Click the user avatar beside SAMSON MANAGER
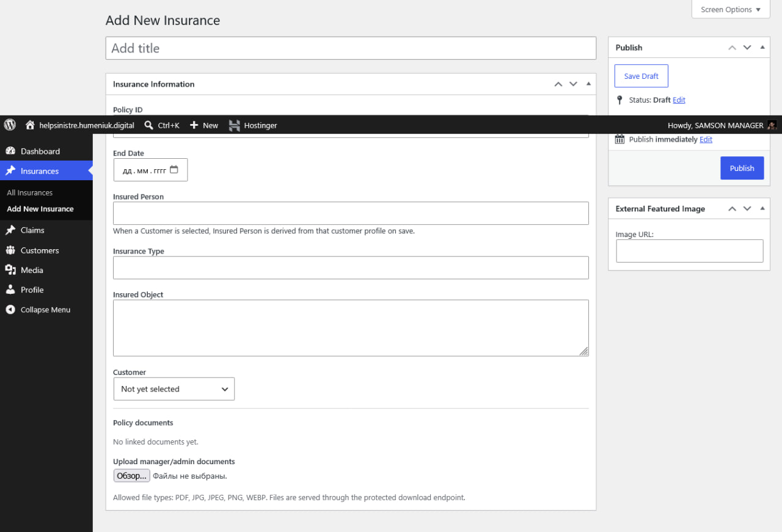This screenshot has width=782, height=532. click(x=772, y=125)
